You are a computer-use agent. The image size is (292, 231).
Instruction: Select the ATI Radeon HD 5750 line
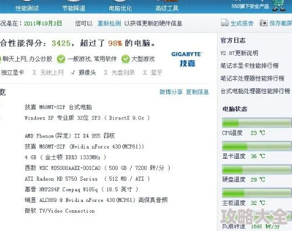pos(87,179)
